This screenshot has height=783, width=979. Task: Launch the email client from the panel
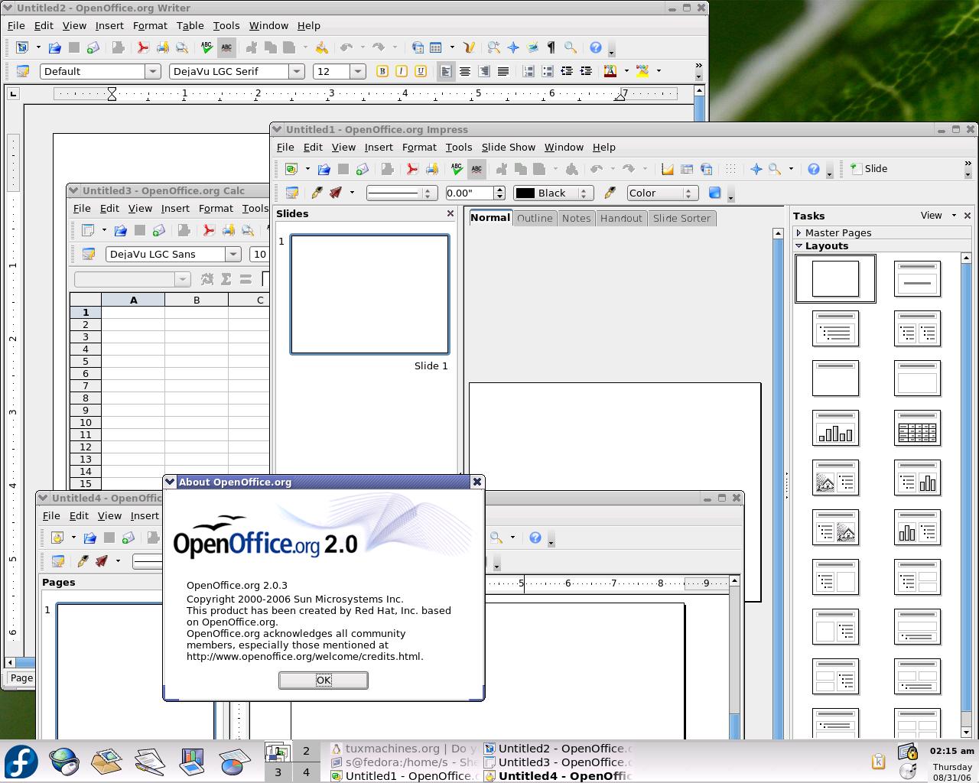106,762
